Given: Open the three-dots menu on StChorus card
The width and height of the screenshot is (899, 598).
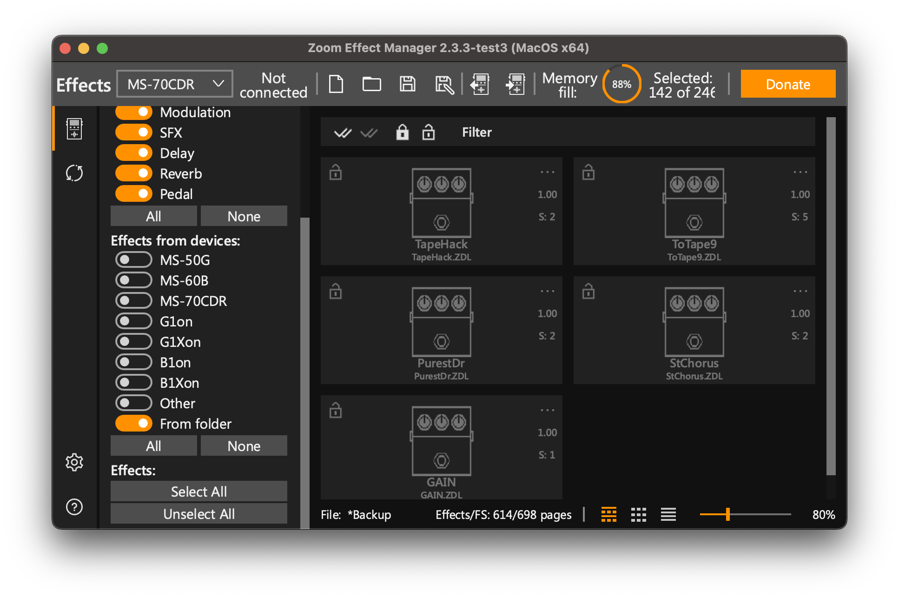Looking at the screenshot, I should (800, 291).
